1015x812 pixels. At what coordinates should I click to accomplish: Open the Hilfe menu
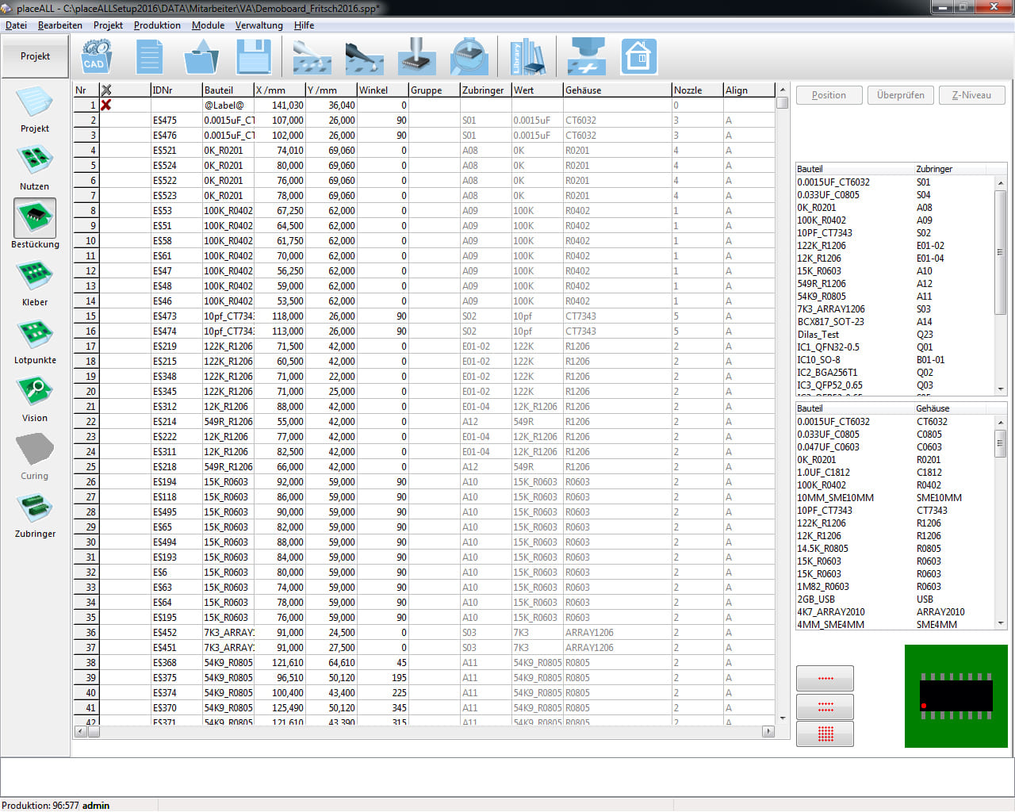[x=304, y=25]
